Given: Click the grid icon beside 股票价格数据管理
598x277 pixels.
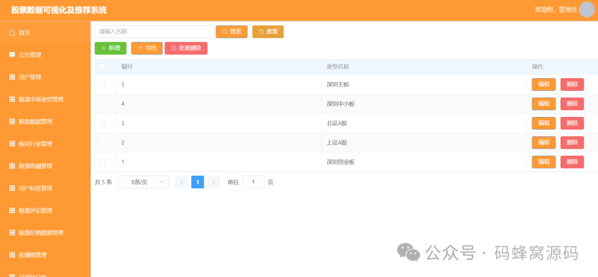Looking at the screenshot, I should (12, 233).
